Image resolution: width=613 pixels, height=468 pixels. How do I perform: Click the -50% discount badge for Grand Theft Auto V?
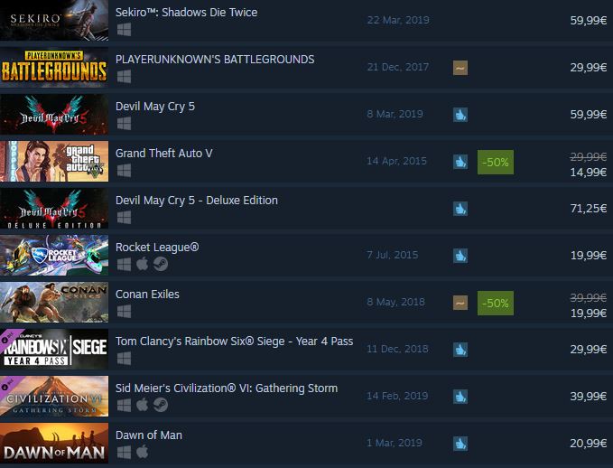(496, 162)
